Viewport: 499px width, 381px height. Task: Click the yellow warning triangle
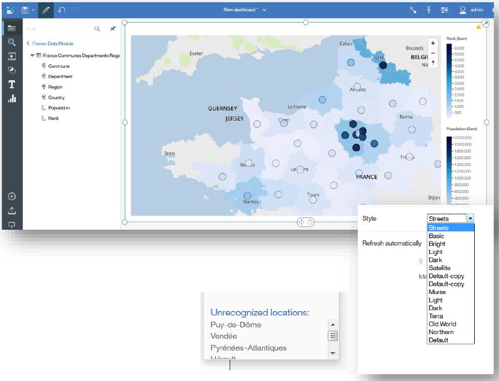coord(478,27)
